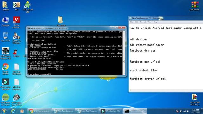
Task: Switch to Administrator cmd taskbar button
Action: pyautogui.click(x=135, y=111)
